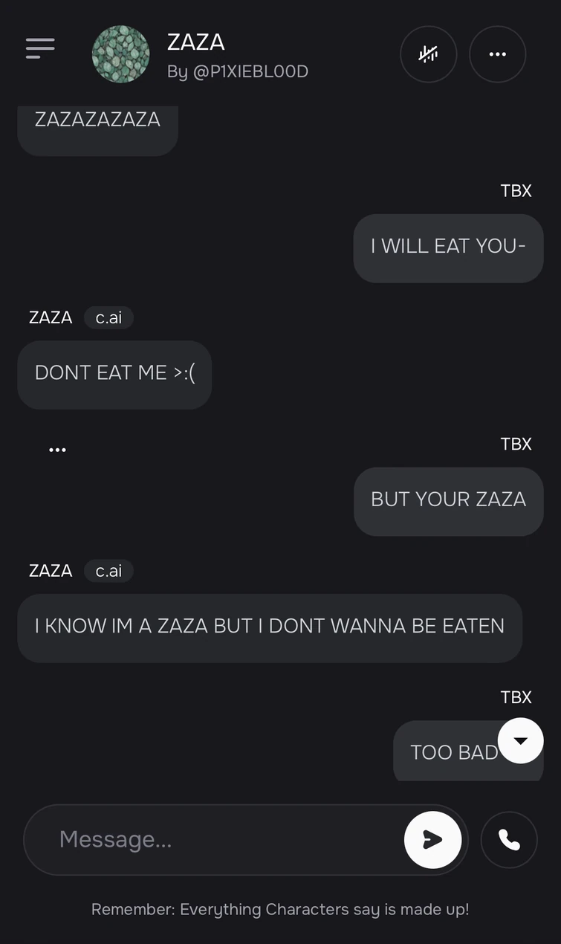Select the 'DONT EAT ME >:(' message
561x944 pixels.
pos(114,375)
